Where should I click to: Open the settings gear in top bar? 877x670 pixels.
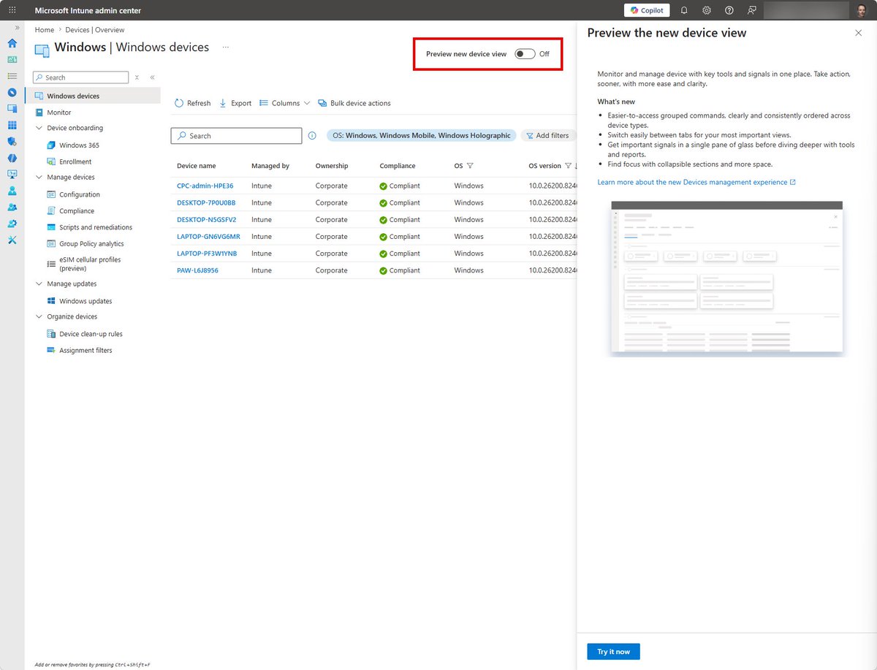[x=707, y=10]
